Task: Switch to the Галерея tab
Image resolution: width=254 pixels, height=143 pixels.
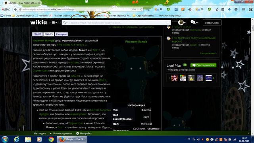Action: tap(61, 35)
